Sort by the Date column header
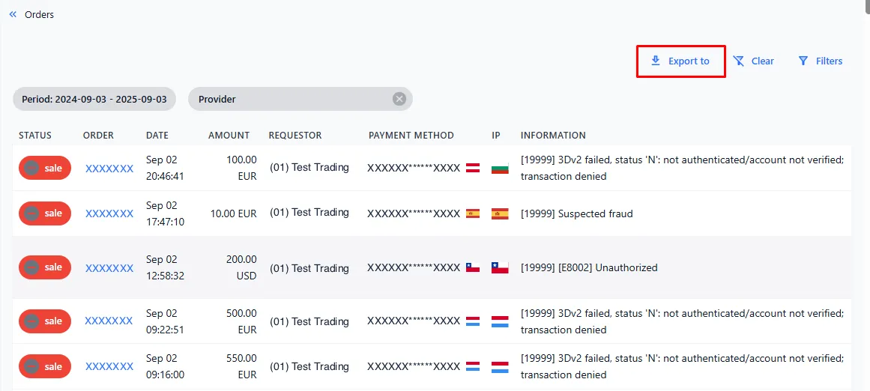 pos(157,136)
